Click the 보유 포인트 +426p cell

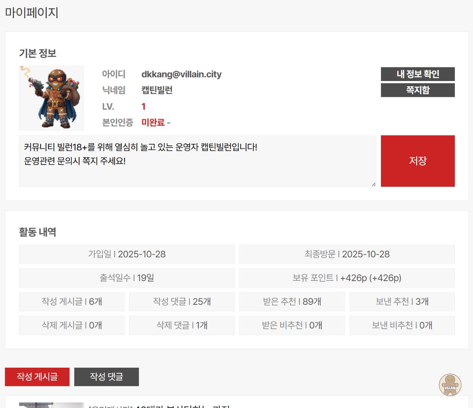347,278
